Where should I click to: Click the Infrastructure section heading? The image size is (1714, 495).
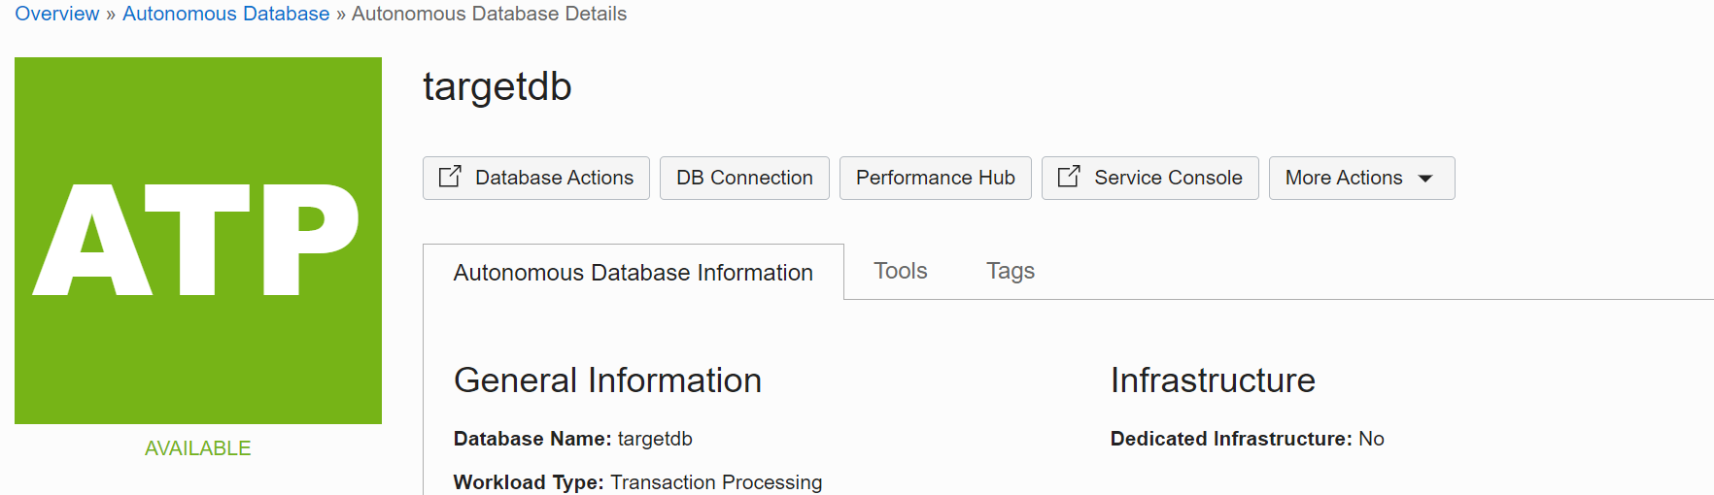[1213, 380]
